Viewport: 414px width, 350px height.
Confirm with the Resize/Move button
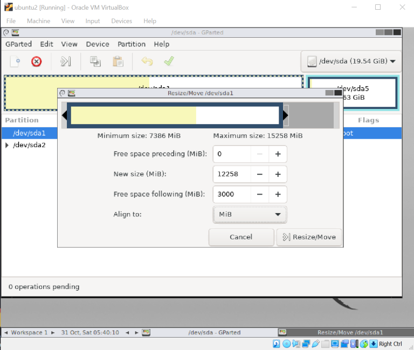point(309,237)
